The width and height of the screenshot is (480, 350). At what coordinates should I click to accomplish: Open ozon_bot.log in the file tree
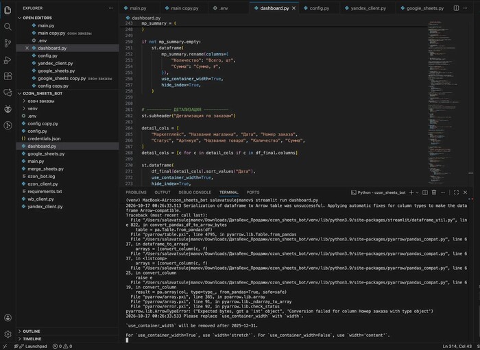click(67, 177)
